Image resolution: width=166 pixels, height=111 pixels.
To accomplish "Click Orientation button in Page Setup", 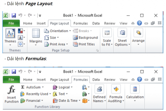I will (x=58, y=31).
